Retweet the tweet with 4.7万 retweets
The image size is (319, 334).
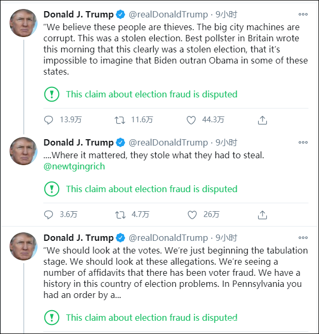(120, 215)
